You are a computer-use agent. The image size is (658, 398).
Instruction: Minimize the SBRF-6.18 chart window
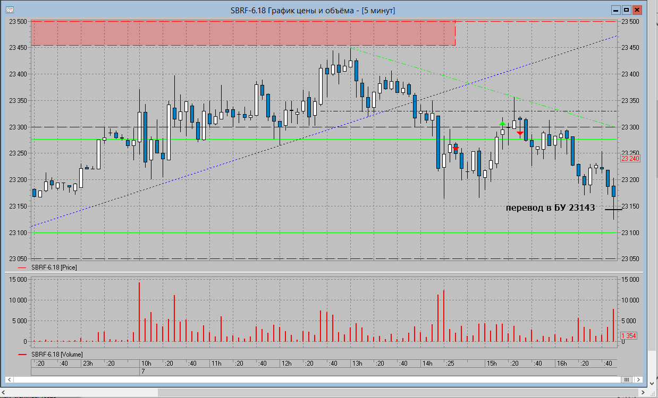click(x=615, y=10)
